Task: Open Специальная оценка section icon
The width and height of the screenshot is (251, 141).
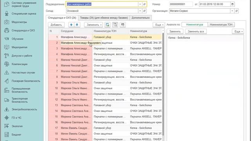Action: [7, 14]
